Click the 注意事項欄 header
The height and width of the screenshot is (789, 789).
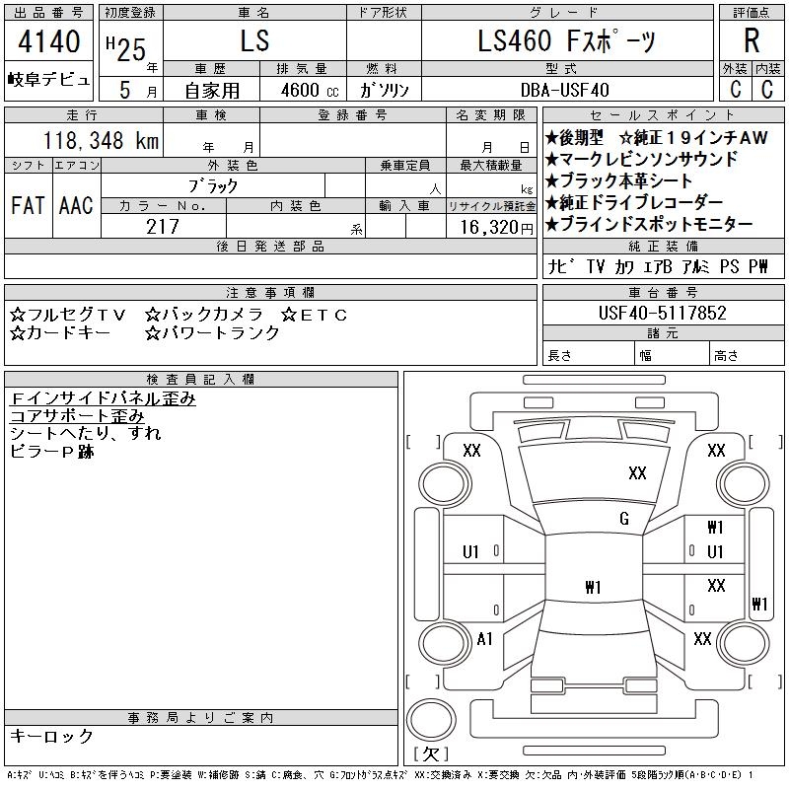tap(270, 292)
